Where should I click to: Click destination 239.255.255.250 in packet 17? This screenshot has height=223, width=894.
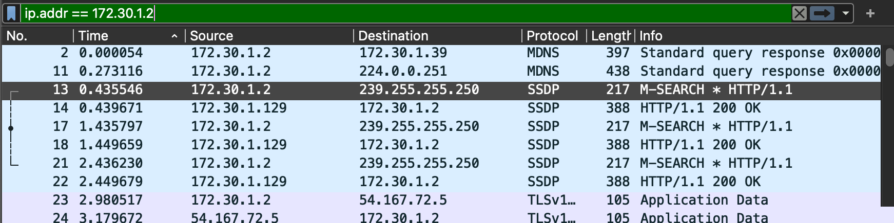[419, 126]
